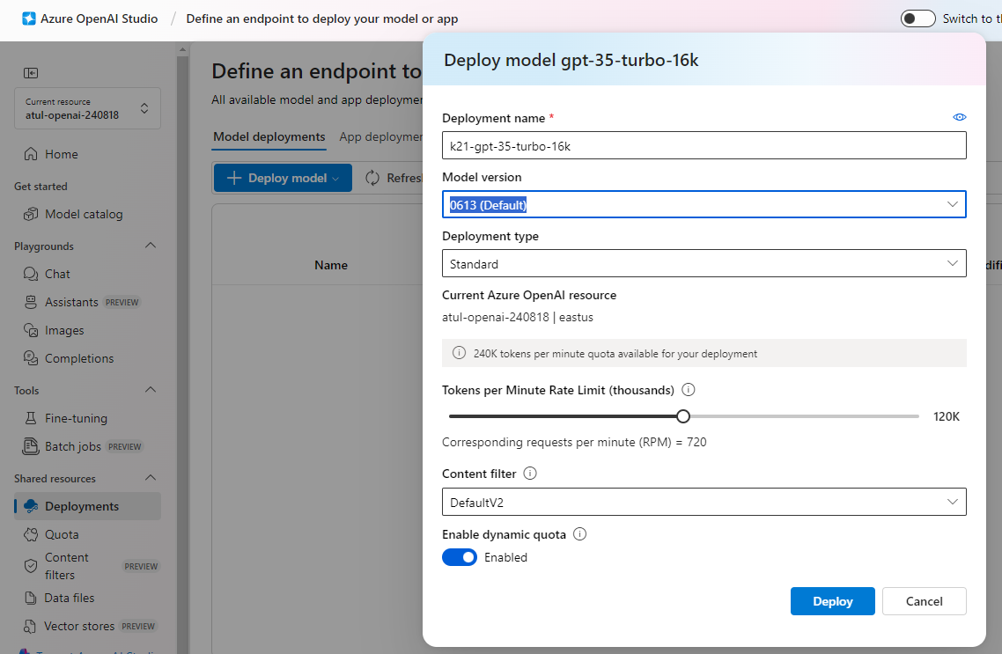Click info icon beside Enable dynamic quota

579,534
